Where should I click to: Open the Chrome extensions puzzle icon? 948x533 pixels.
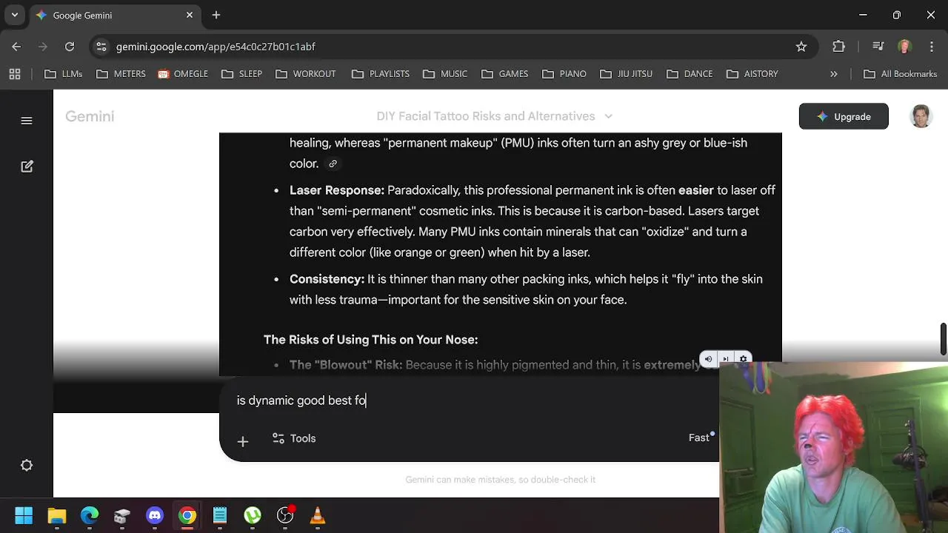click(838, 47)
